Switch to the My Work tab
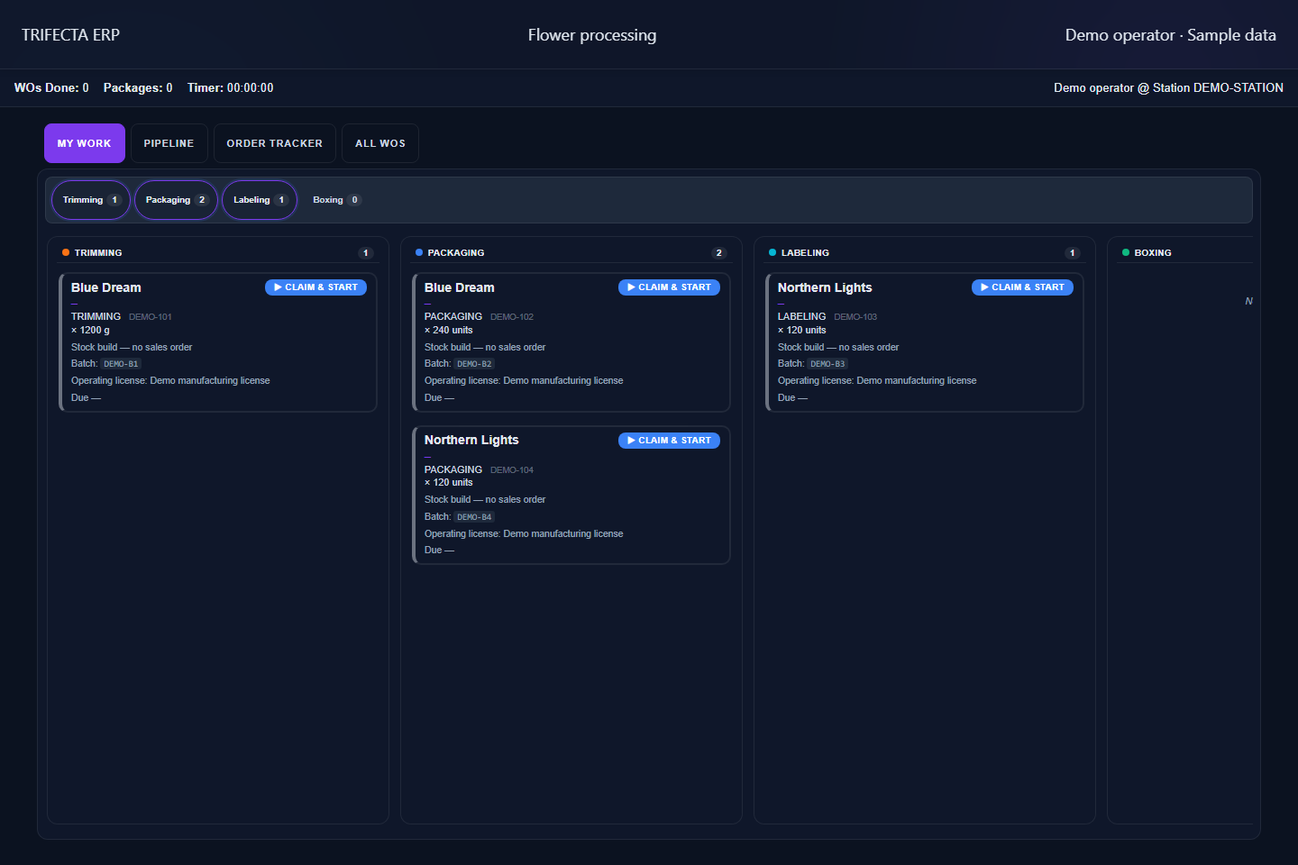1298x865 pixels. pos(85,143)
